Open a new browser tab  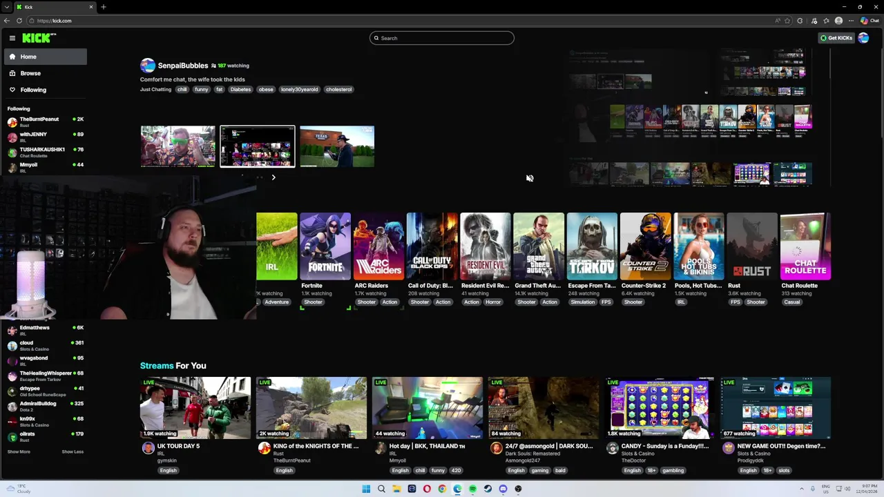[104, 7]
